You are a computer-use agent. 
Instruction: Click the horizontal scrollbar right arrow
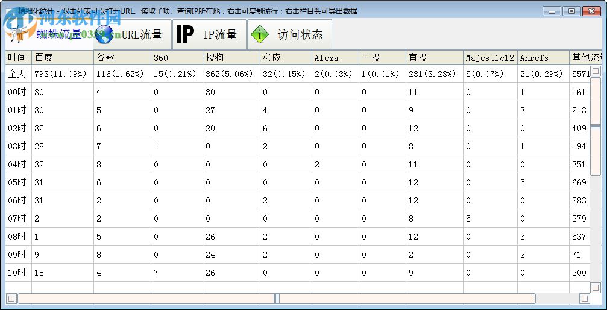pos(585,299)
